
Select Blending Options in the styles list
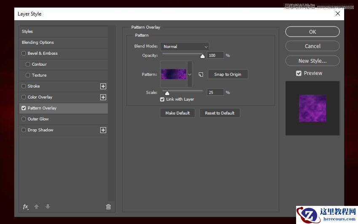[38, 43]
